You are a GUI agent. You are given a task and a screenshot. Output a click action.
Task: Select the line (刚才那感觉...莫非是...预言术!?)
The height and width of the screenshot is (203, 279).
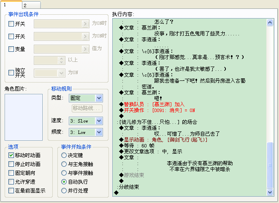pos(199,57)
